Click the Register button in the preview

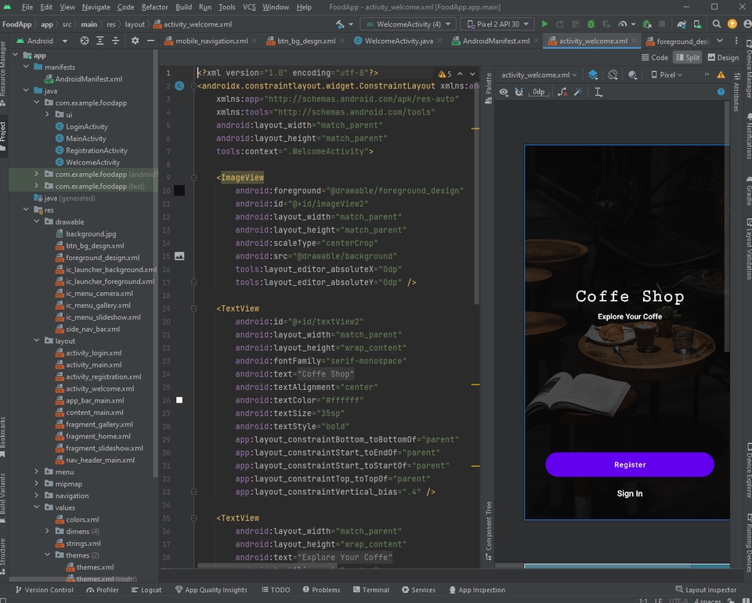(629, 464)
